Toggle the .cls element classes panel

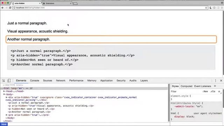tap(212, 91)
